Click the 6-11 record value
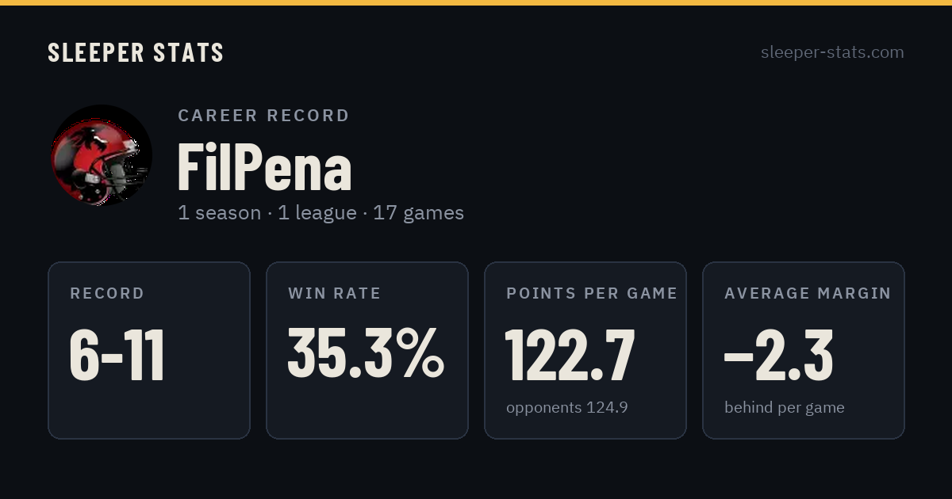This screenshot has width=952, height=499. pyautogui.click(x=117, y=355)
